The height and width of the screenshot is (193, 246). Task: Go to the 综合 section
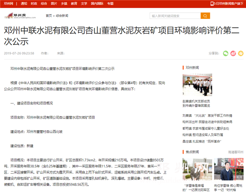44,3
